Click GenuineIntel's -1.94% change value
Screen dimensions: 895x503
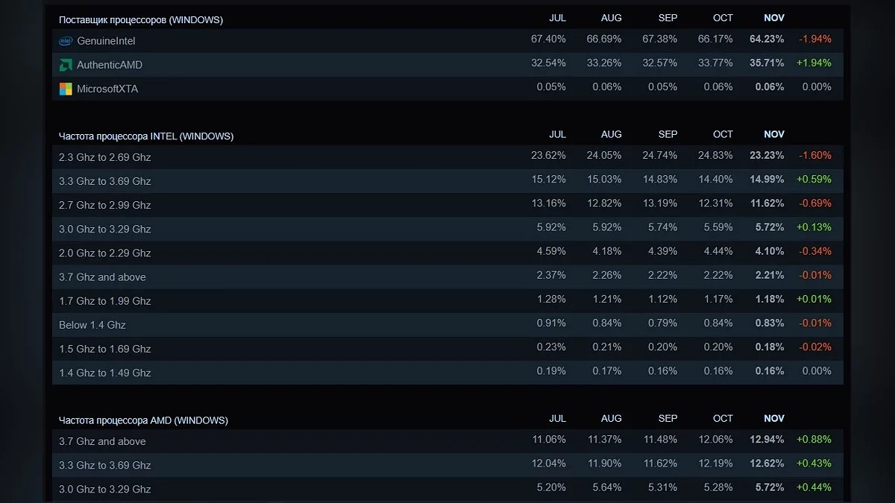[814, 39]
